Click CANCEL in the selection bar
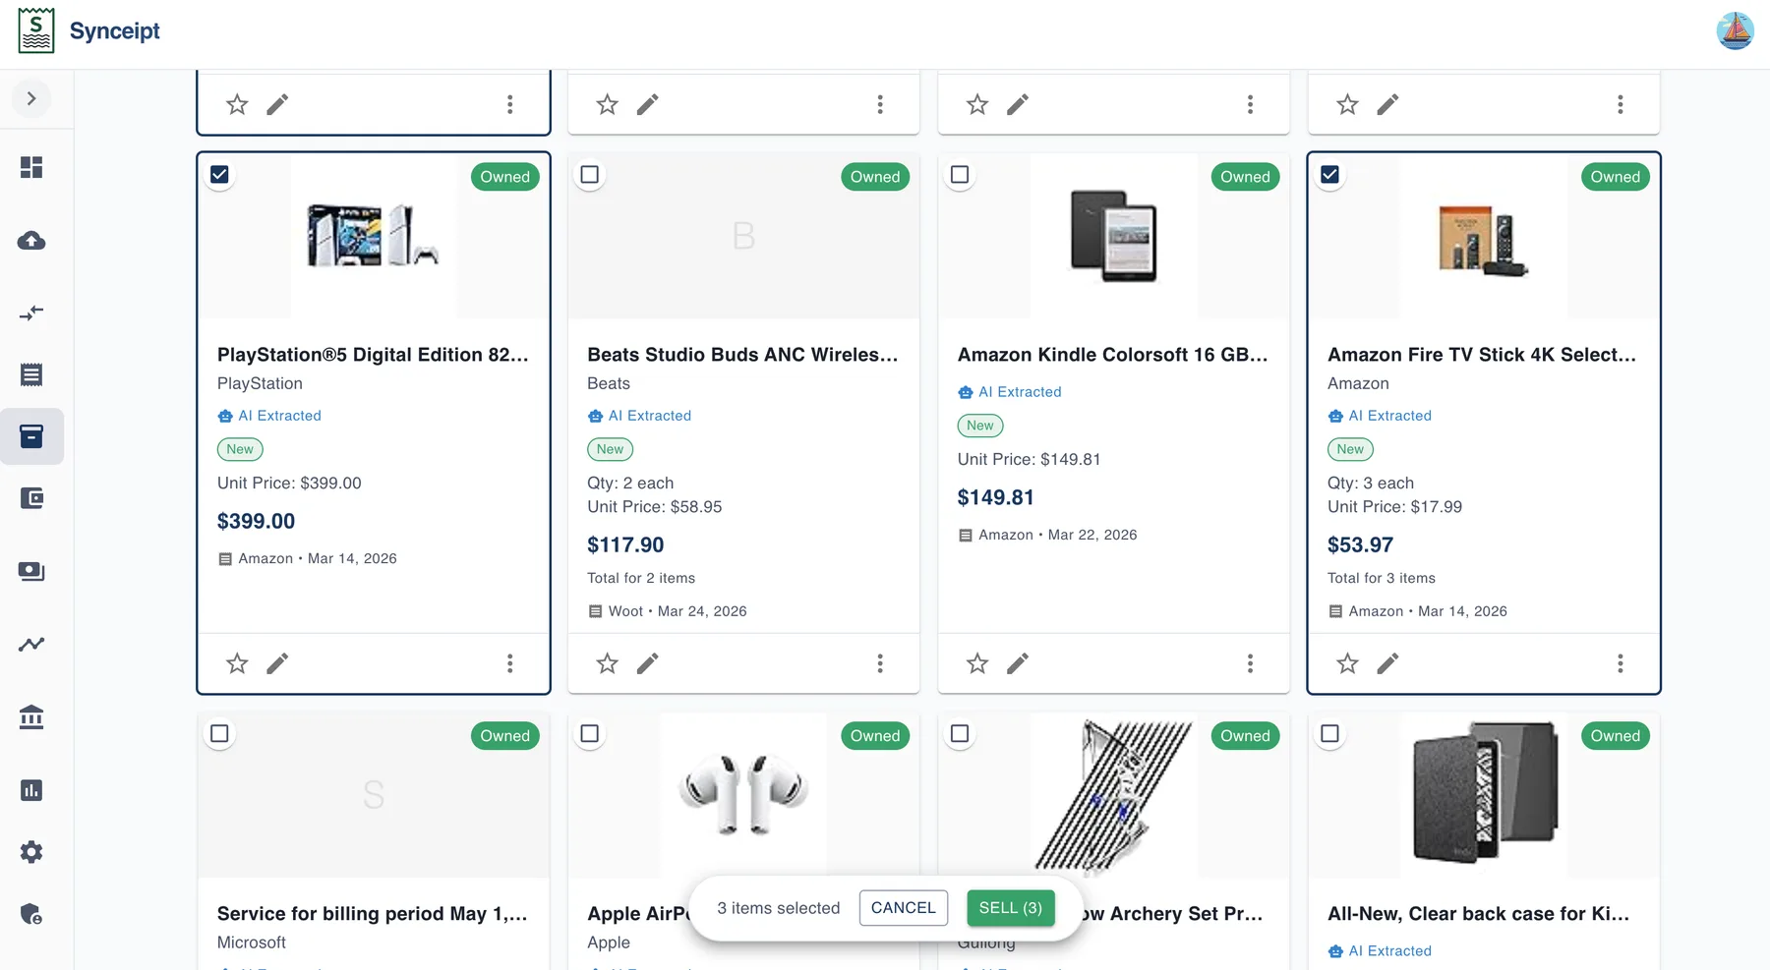The height and width of the screenshot is (970, 1770). [904, 908]
